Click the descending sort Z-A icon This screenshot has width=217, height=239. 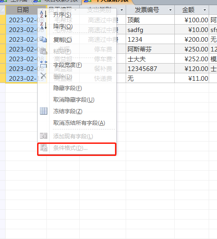44,26
